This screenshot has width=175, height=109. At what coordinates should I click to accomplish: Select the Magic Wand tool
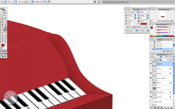(x=5, y=16)
